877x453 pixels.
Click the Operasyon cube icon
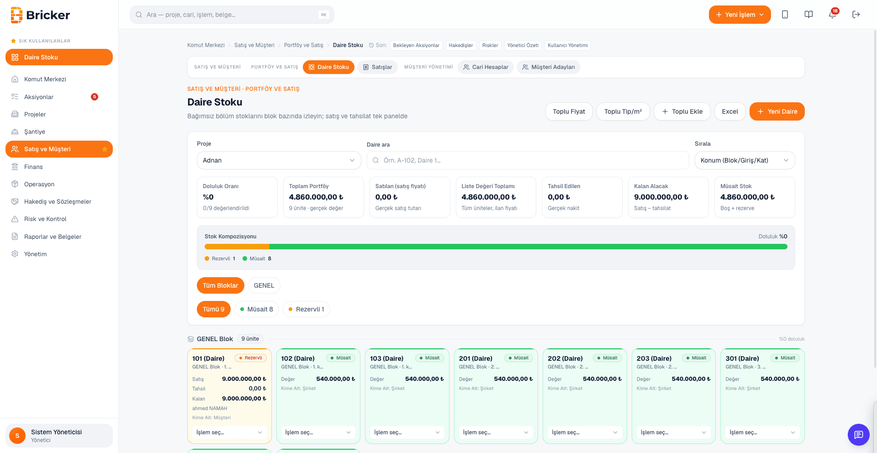coord(15,184)
